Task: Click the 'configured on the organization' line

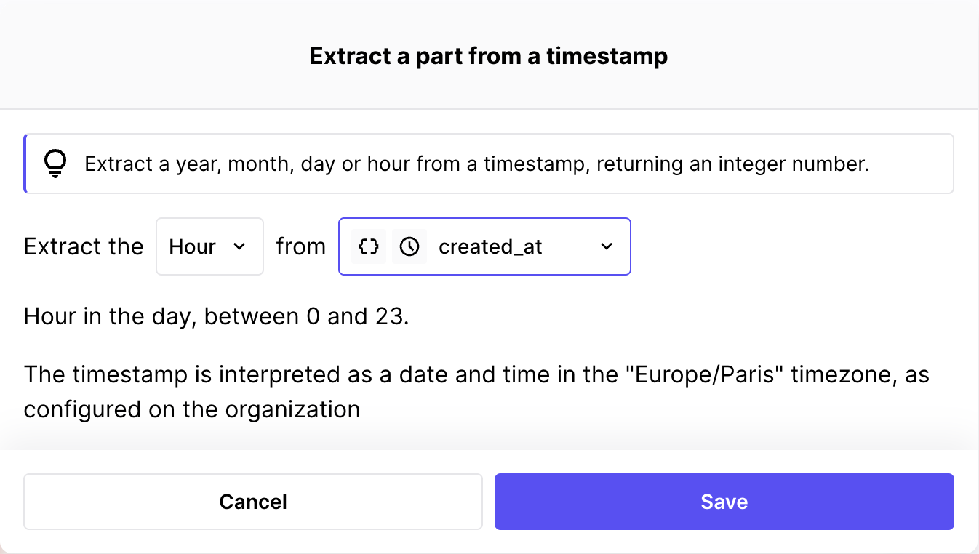Action: coord(192,409)
